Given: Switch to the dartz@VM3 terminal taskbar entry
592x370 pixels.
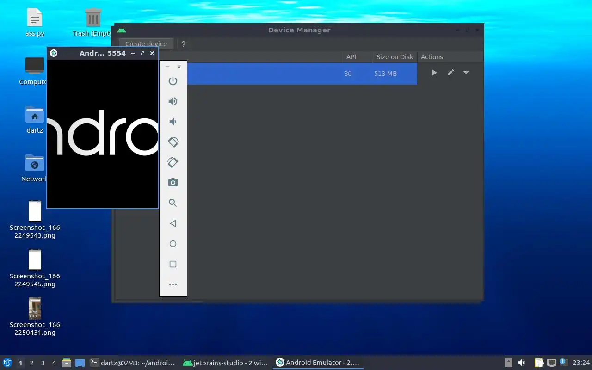Looking at the screenshot, I should [x=133, y=363].
